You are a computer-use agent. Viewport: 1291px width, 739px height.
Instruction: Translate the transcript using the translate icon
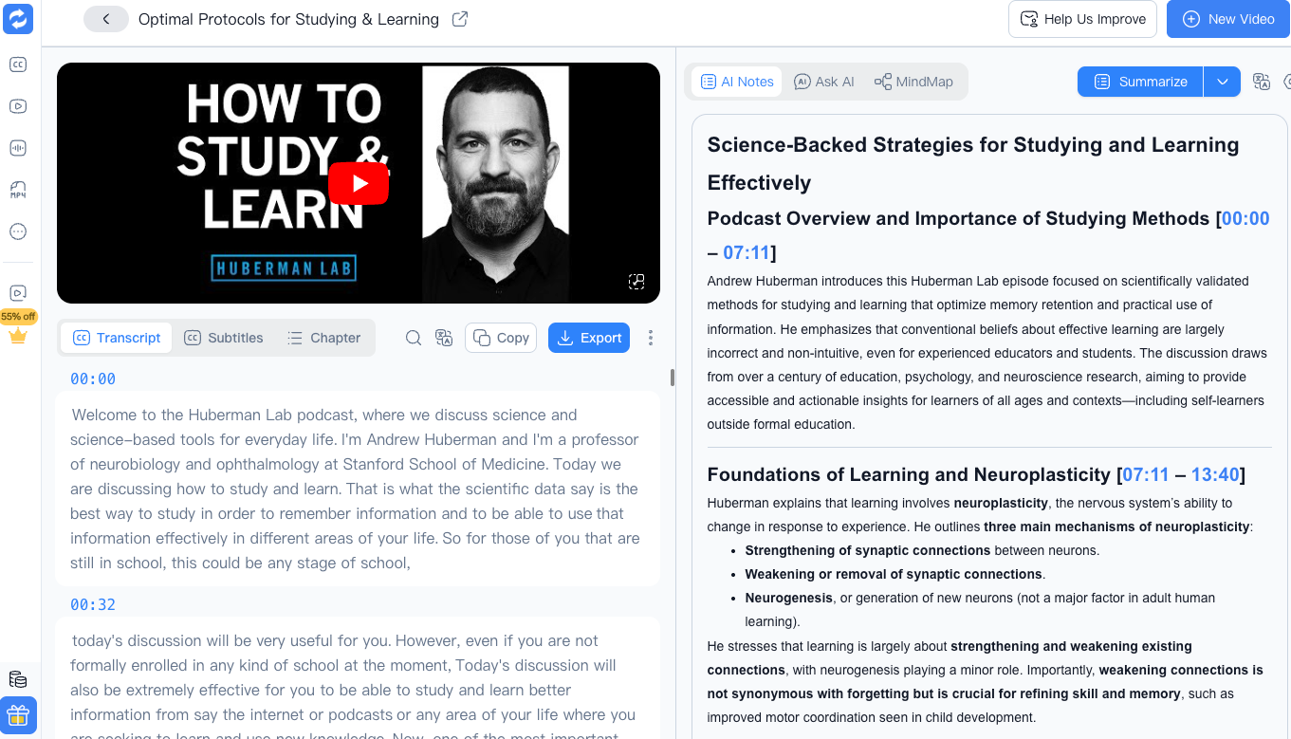444,338
